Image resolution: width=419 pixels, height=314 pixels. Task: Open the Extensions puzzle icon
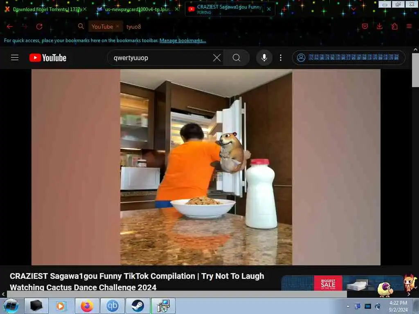(394, 26)
